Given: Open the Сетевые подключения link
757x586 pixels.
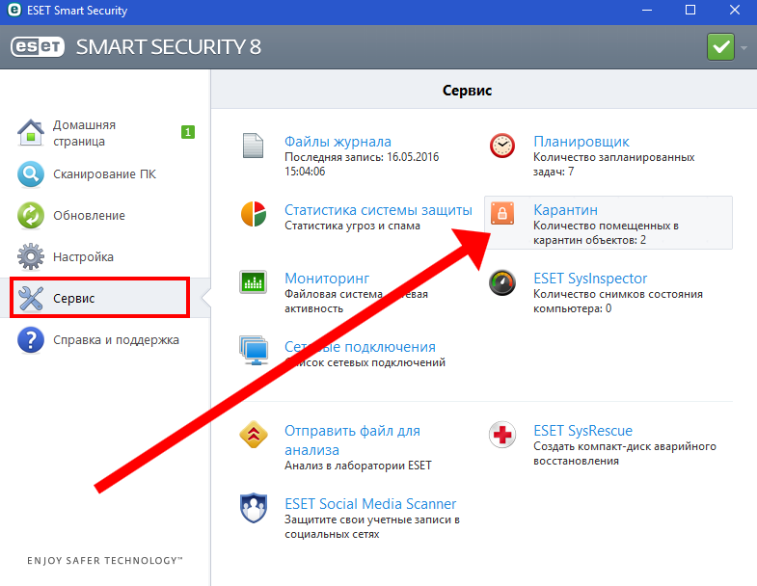Looking at the screenshot, I should 360,347.
